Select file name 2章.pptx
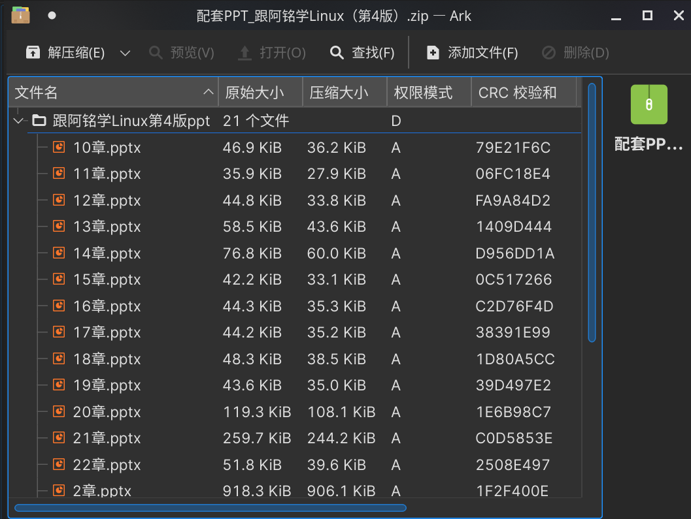This screenshot has width=691, height=519. coord(102,491)
